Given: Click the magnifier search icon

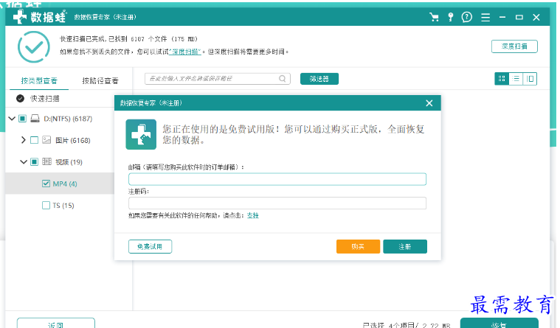Looking at the screenshot, I should (282, 79).
